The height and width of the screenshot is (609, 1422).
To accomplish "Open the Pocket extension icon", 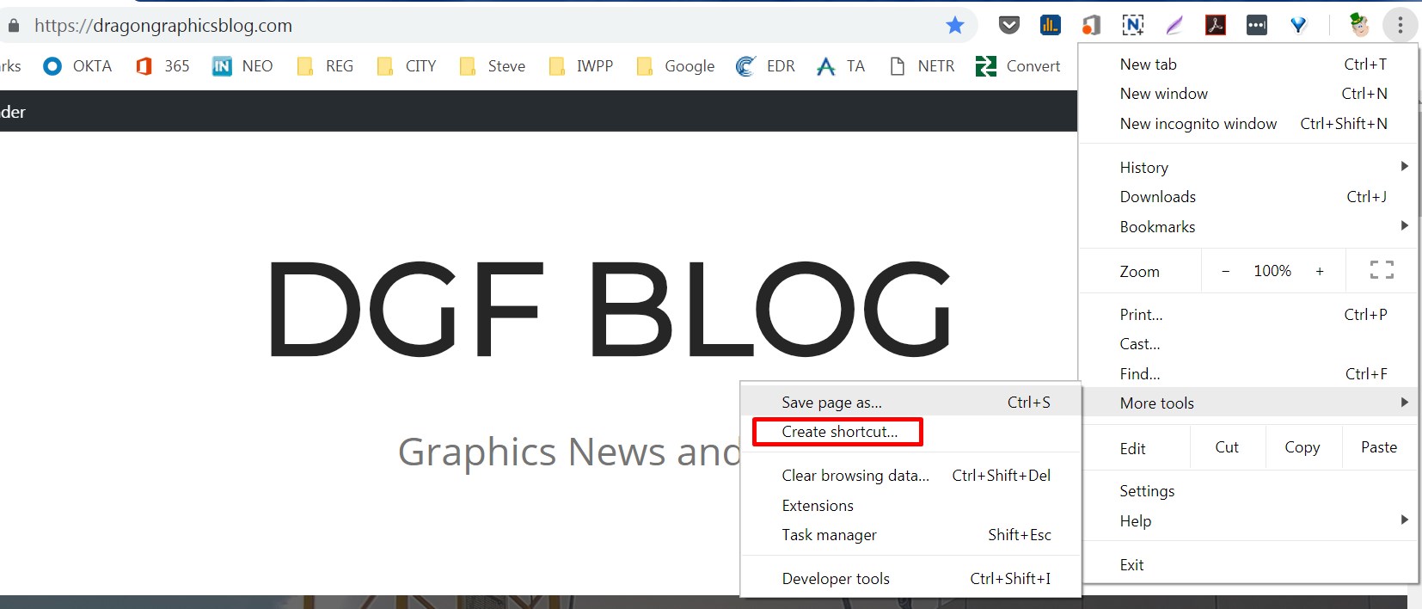I will (x=1008, y=26).
